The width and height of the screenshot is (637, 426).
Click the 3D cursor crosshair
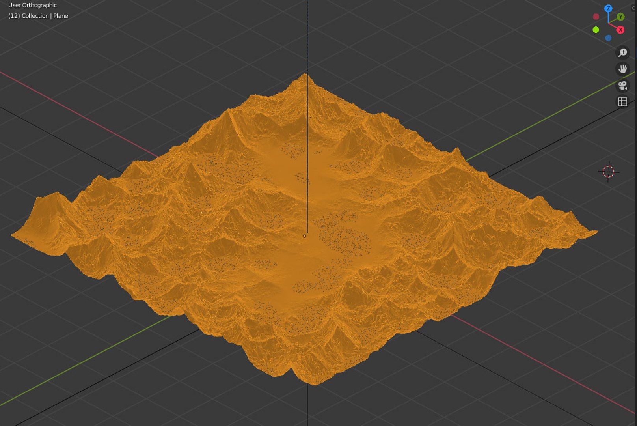click(x=609, y=172)
